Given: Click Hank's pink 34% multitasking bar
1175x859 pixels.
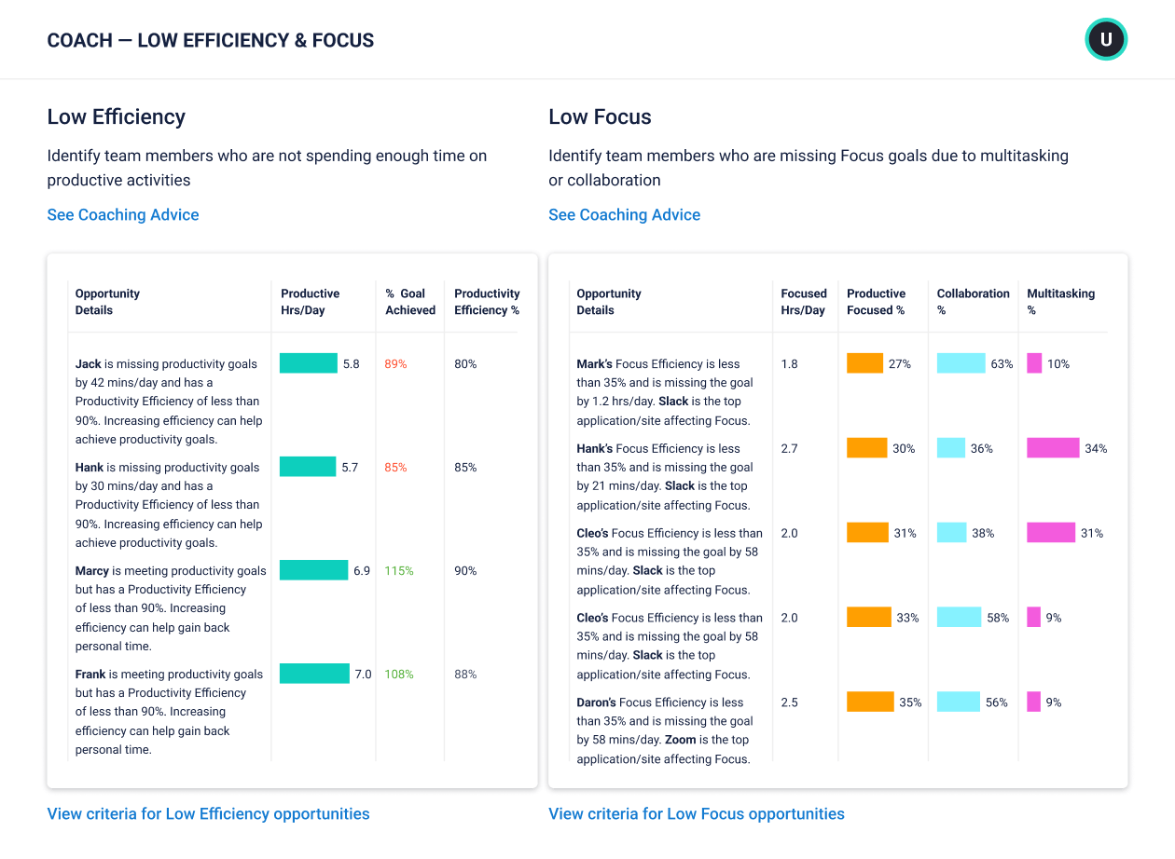Looking at the screenshot, I should 1053,449.
